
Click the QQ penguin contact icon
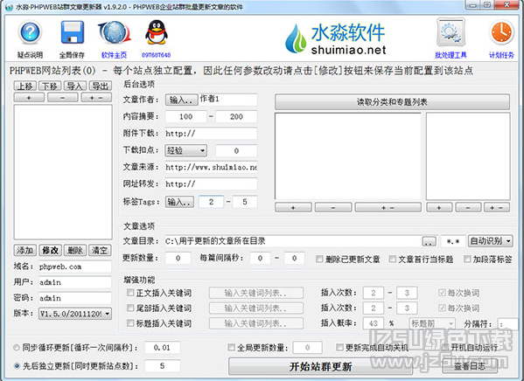(156, 32)
